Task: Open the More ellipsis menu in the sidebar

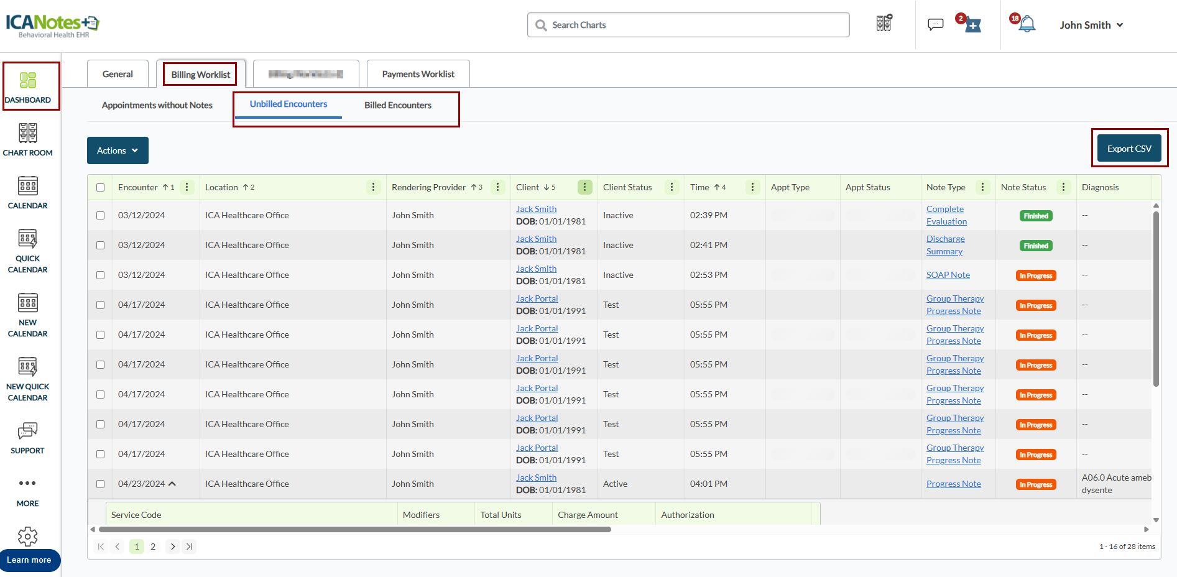Action: coord(27,484)
